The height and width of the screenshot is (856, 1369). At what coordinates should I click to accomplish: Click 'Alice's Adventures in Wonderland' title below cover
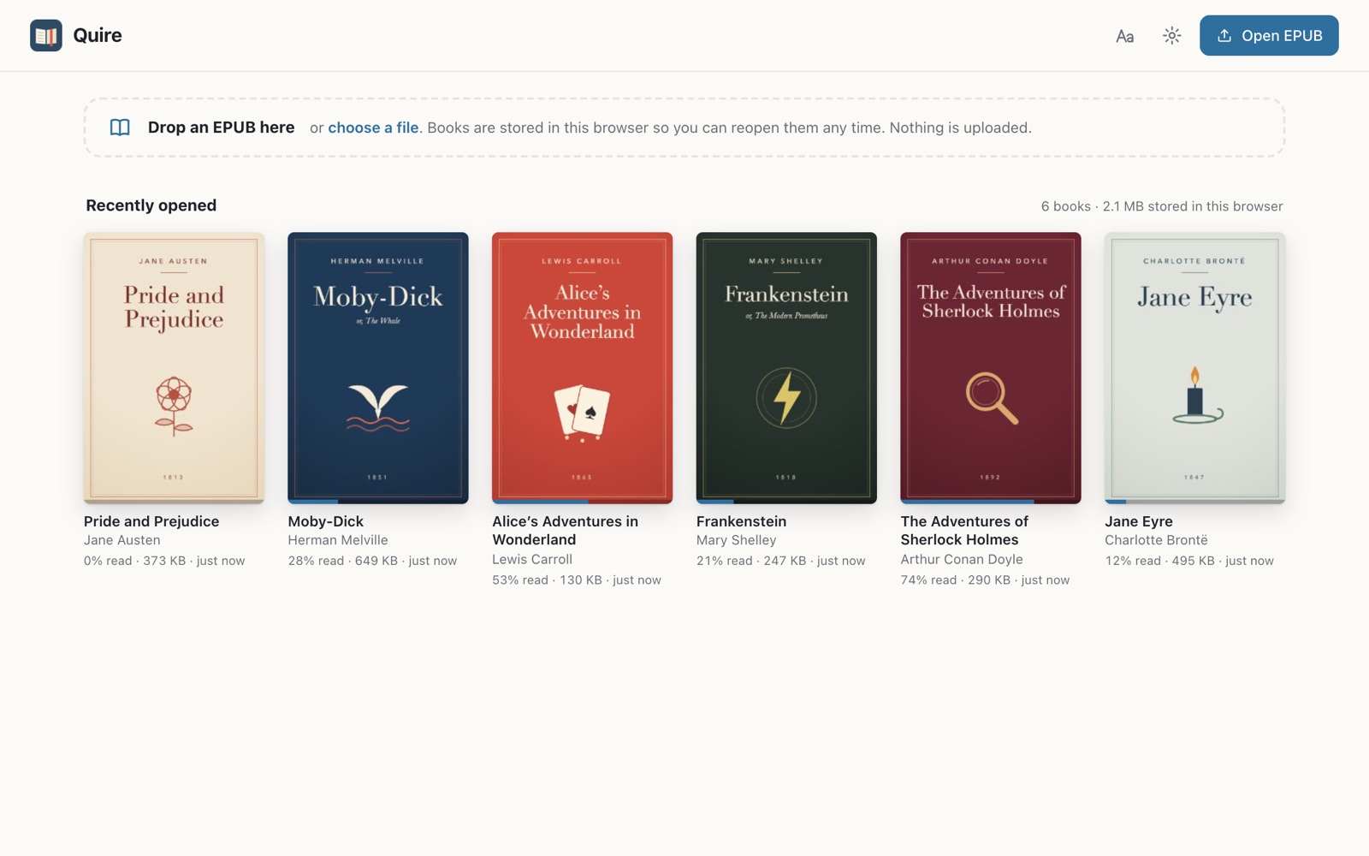click(x=565, y=531)
